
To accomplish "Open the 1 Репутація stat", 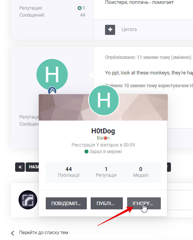I will pos(106,172).
